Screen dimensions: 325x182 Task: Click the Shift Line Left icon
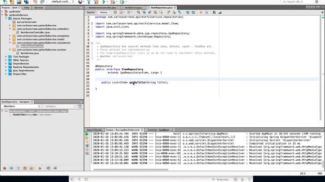(187, 12)
